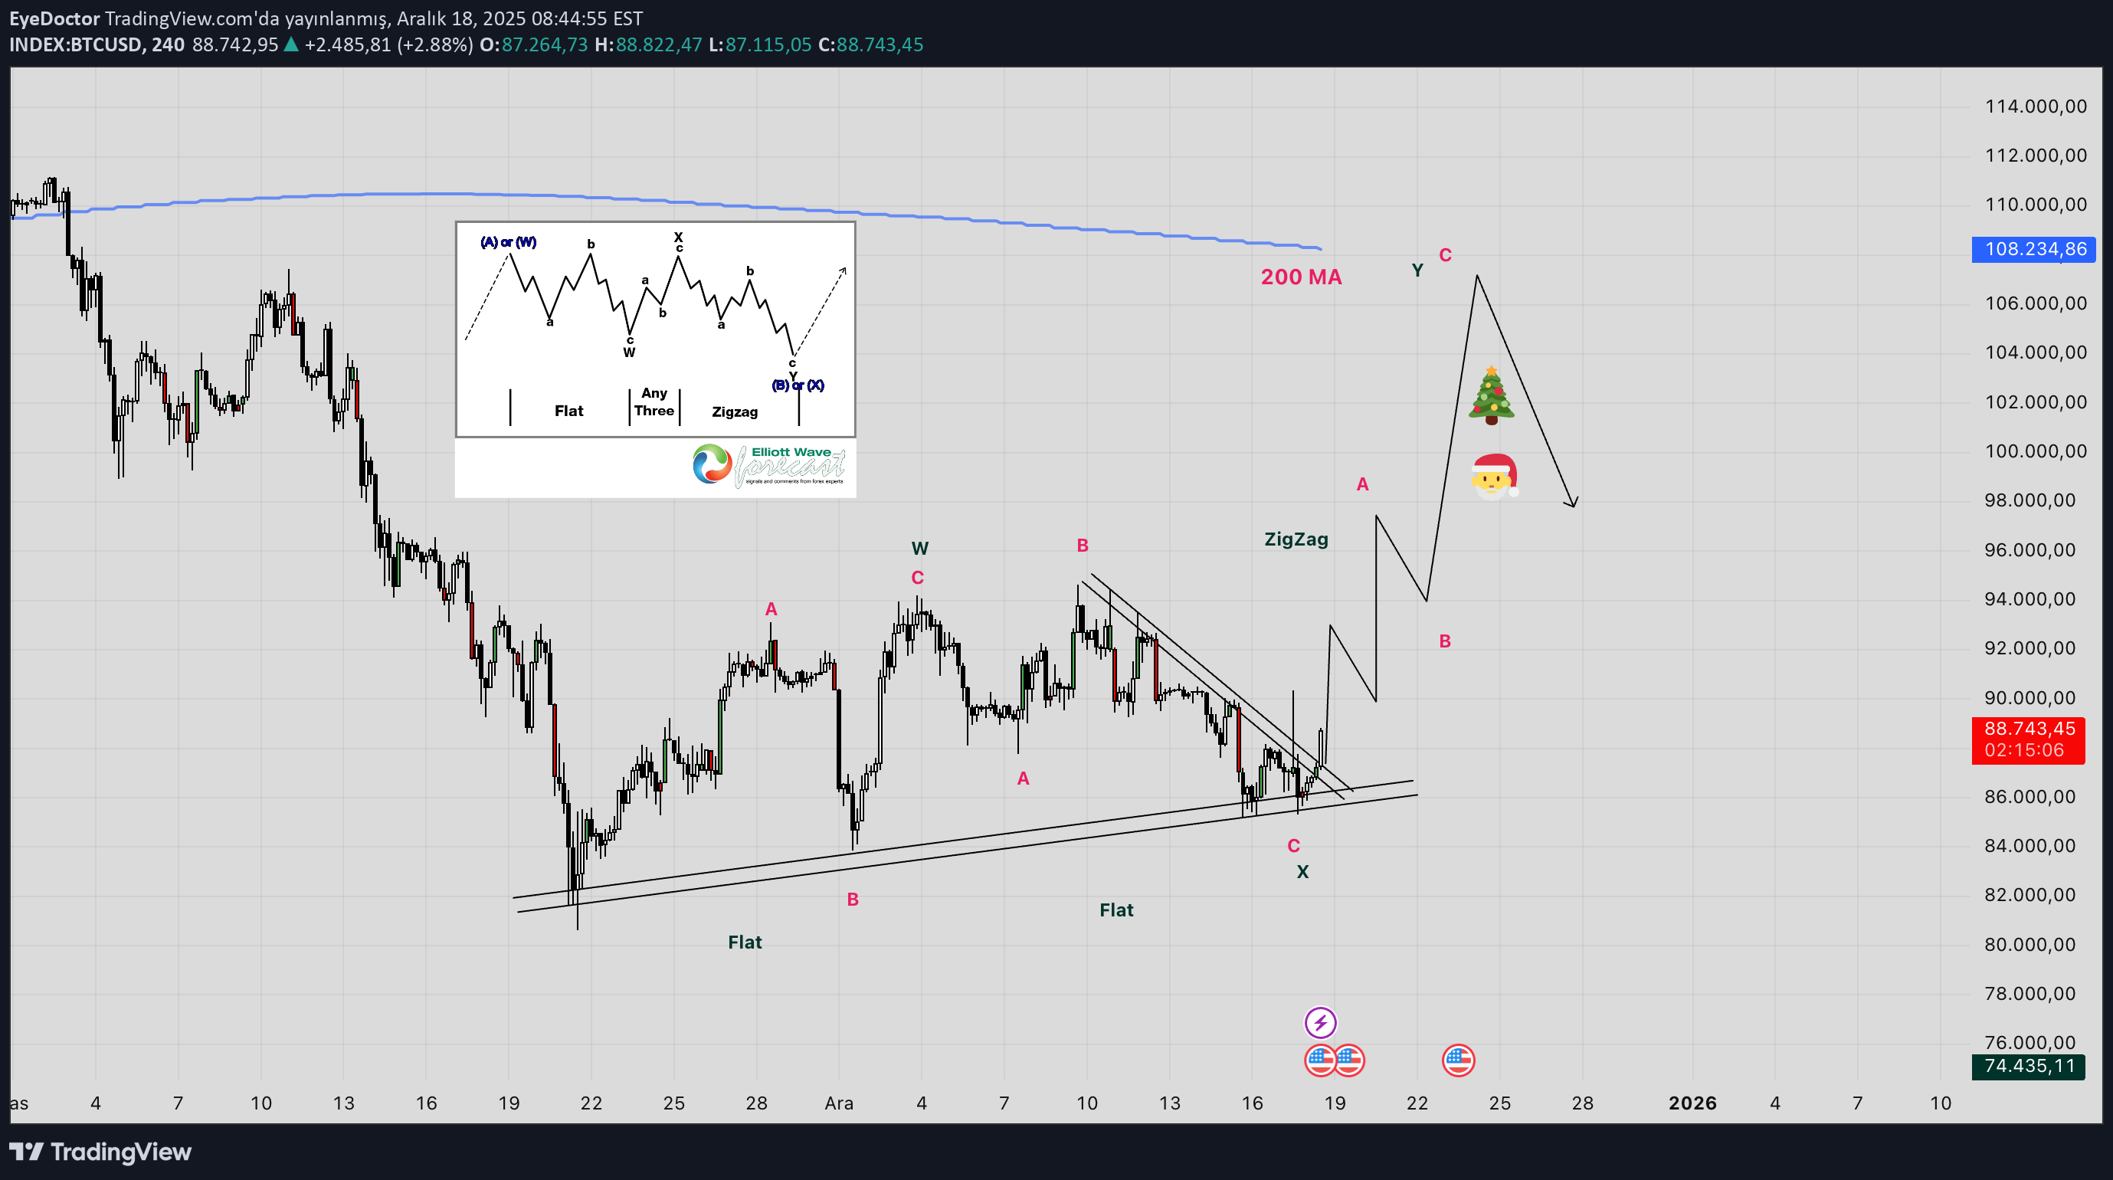Click the 100.000,00 level on price axis

[x=2035, y=451]
